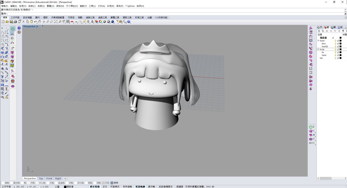Switch to the Front viewport tab
The height and width of the screenshot is (188, 347).
pyautogui.click(x=49, y=178)
